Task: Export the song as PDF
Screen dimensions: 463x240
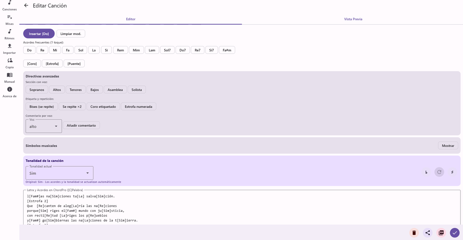Action: 441,233
